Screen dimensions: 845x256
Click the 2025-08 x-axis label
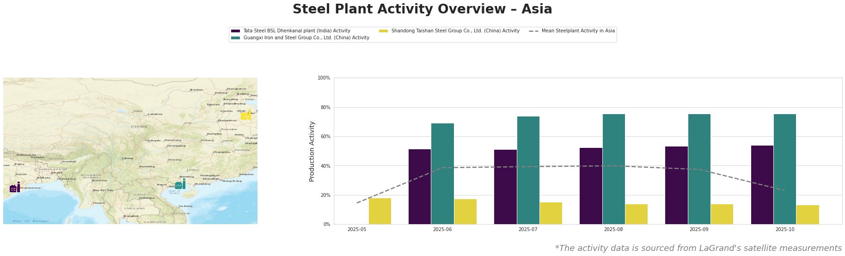click(613, 229)
